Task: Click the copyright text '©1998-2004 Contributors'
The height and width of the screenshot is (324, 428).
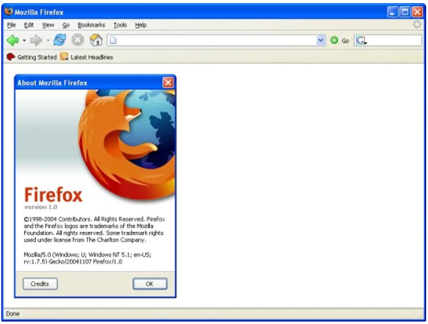Action: tap(57, 219)
